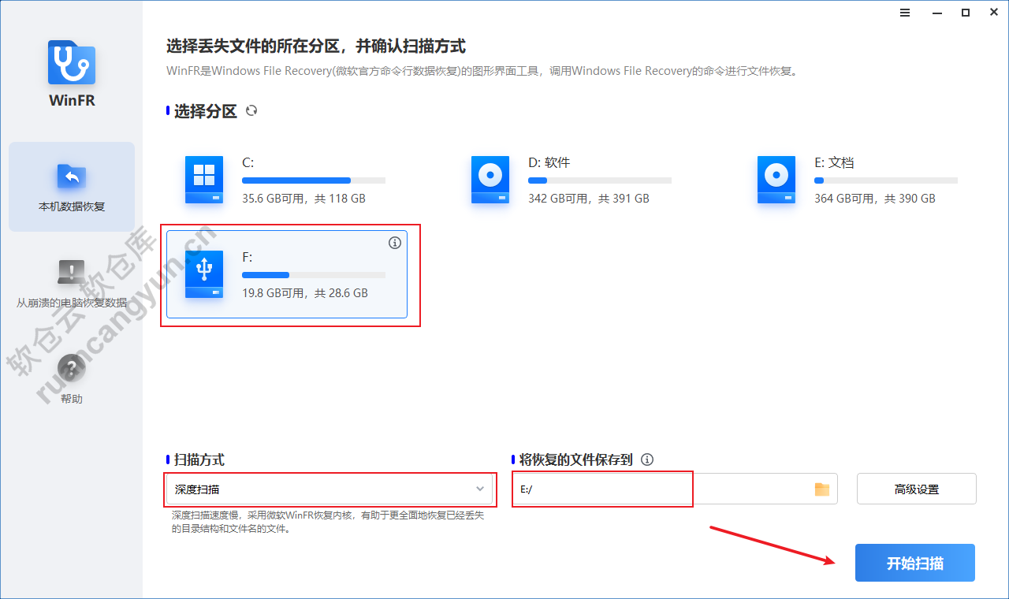
Task: Browse folder for recovery save location
Action: coord(822,489)
